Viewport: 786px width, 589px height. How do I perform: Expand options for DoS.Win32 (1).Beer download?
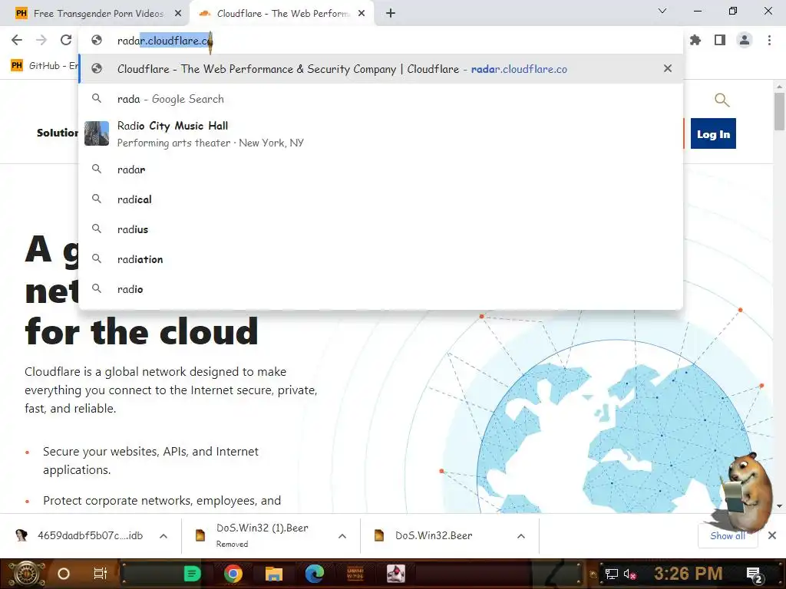342,536
